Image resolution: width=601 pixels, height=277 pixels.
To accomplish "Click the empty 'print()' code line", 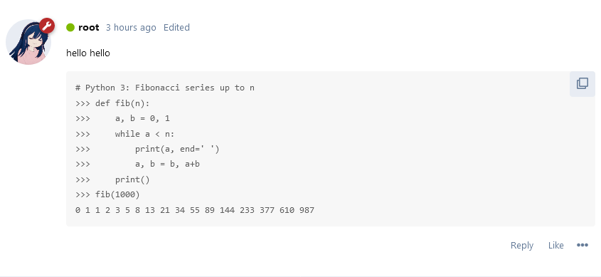I will (112, 179).
